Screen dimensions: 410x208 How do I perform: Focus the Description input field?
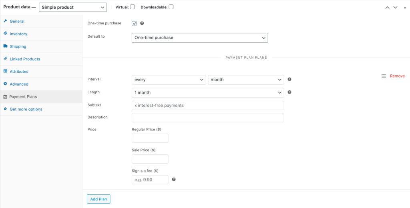click(x=208, y=118)
